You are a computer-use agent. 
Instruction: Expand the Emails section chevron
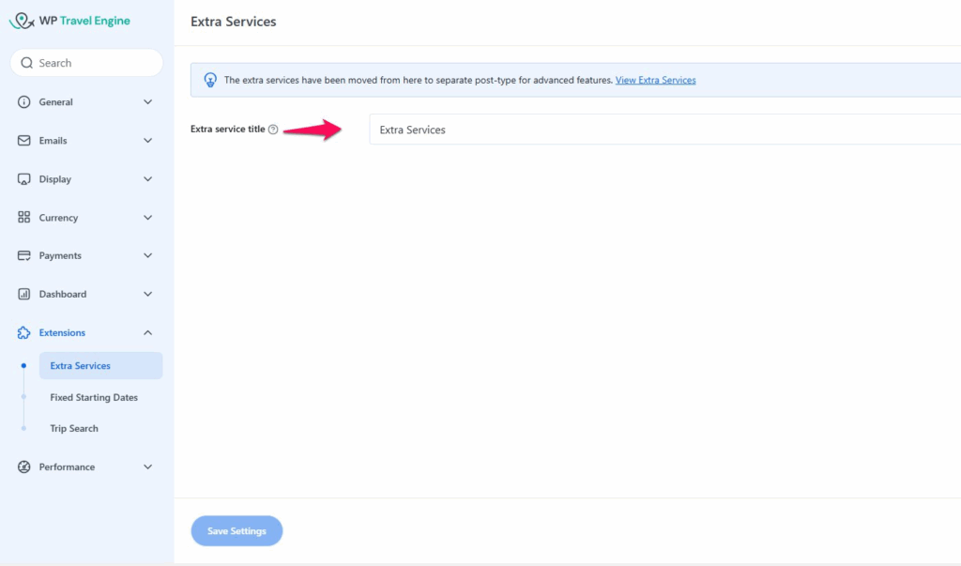point(147,141)
